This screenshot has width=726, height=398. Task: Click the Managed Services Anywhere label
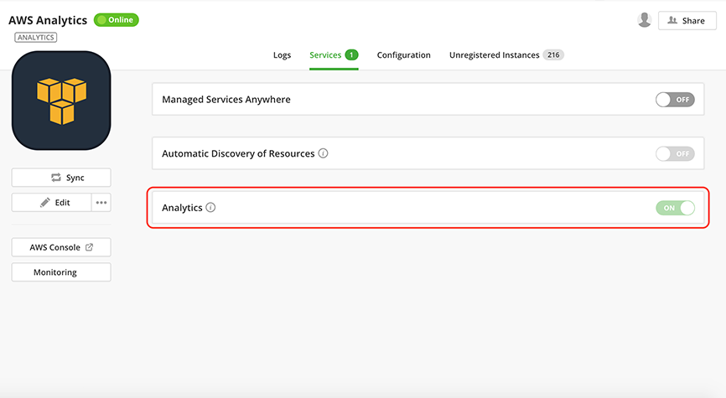226,100
